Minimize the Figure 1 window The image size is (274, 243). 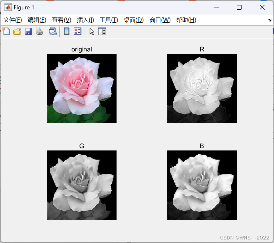tap(217, 7)
